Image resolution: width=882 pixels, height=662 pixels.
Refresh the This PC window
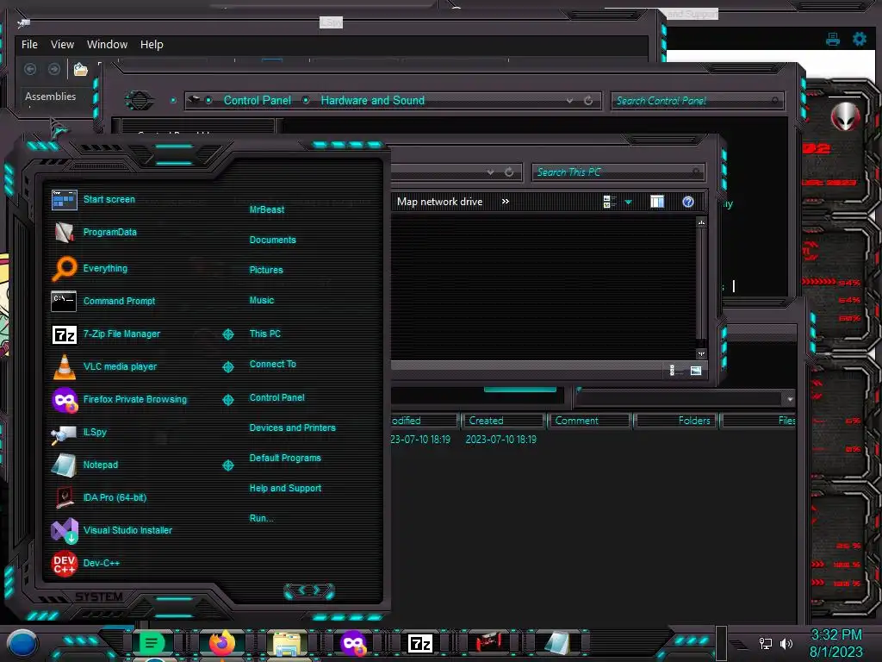click(509, 172)
